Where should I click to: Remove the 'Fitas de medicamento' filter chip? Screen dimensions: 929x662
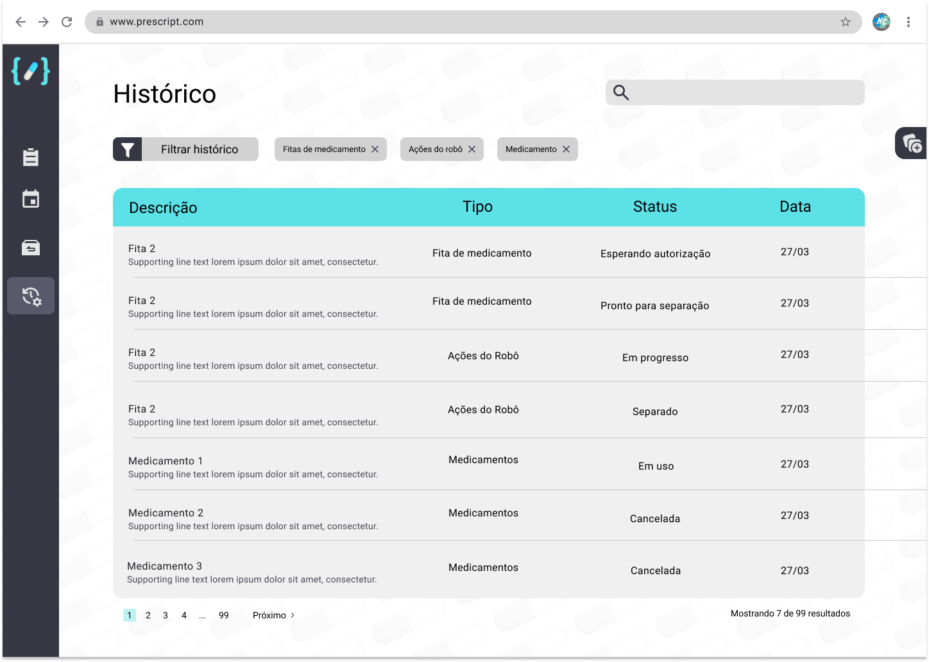click(x=375, y=149)
